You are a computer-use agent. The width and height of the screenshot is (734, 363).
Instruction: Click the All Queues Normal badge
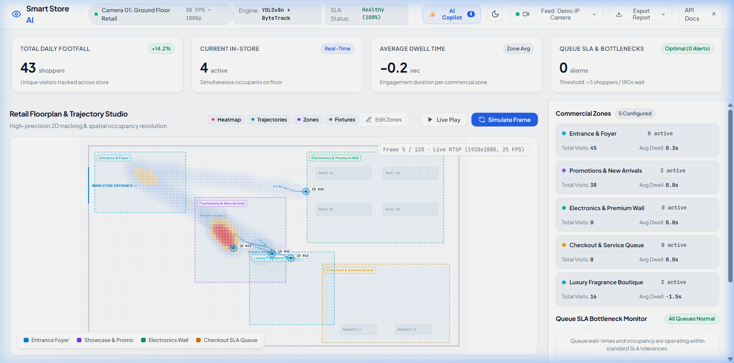point(691,319)
